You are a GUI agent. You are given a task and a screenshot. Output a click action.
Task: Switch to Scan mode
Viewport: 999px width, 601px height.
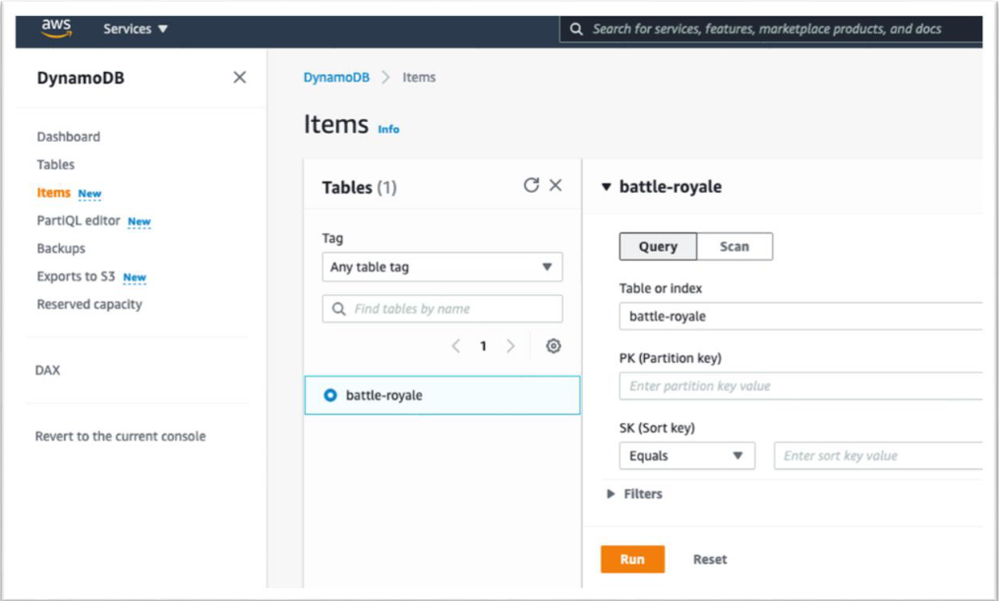pyautogui.click(x=735, y=247)
